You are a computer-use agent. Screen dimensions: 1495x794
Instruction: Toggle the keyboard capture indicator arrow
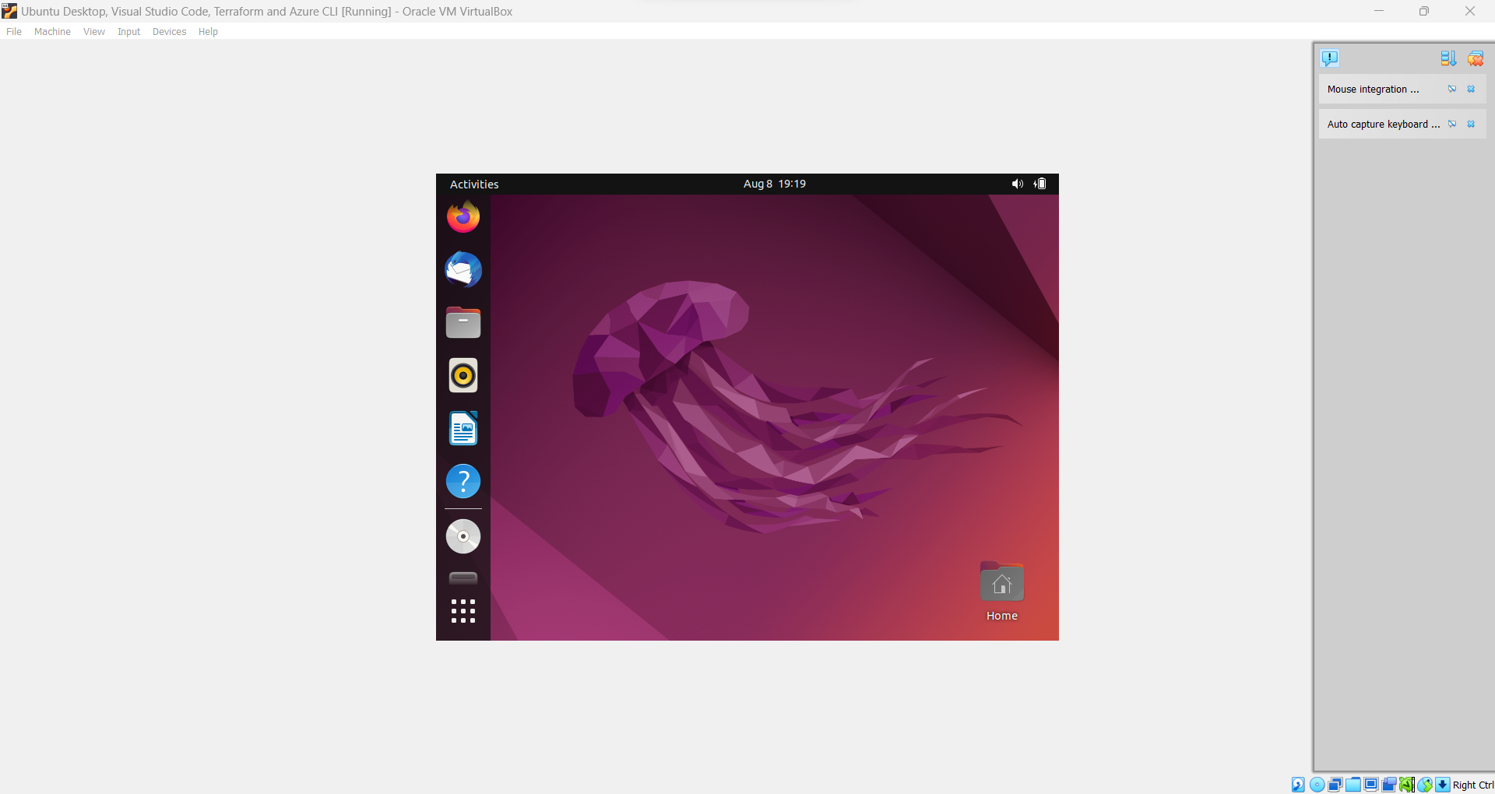1443,785
